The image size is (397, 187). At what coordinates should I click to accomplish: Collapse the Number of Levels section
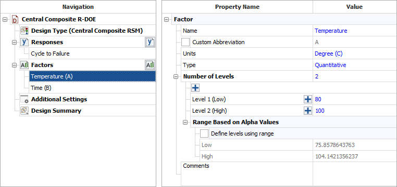pos(176,76)
